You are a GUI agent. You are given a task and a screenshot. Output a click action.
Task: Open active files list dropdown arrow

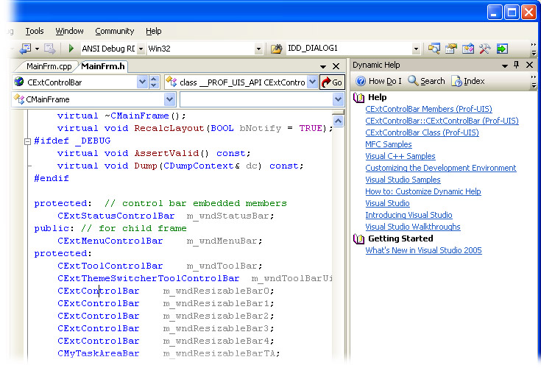[x=323, y=66]
